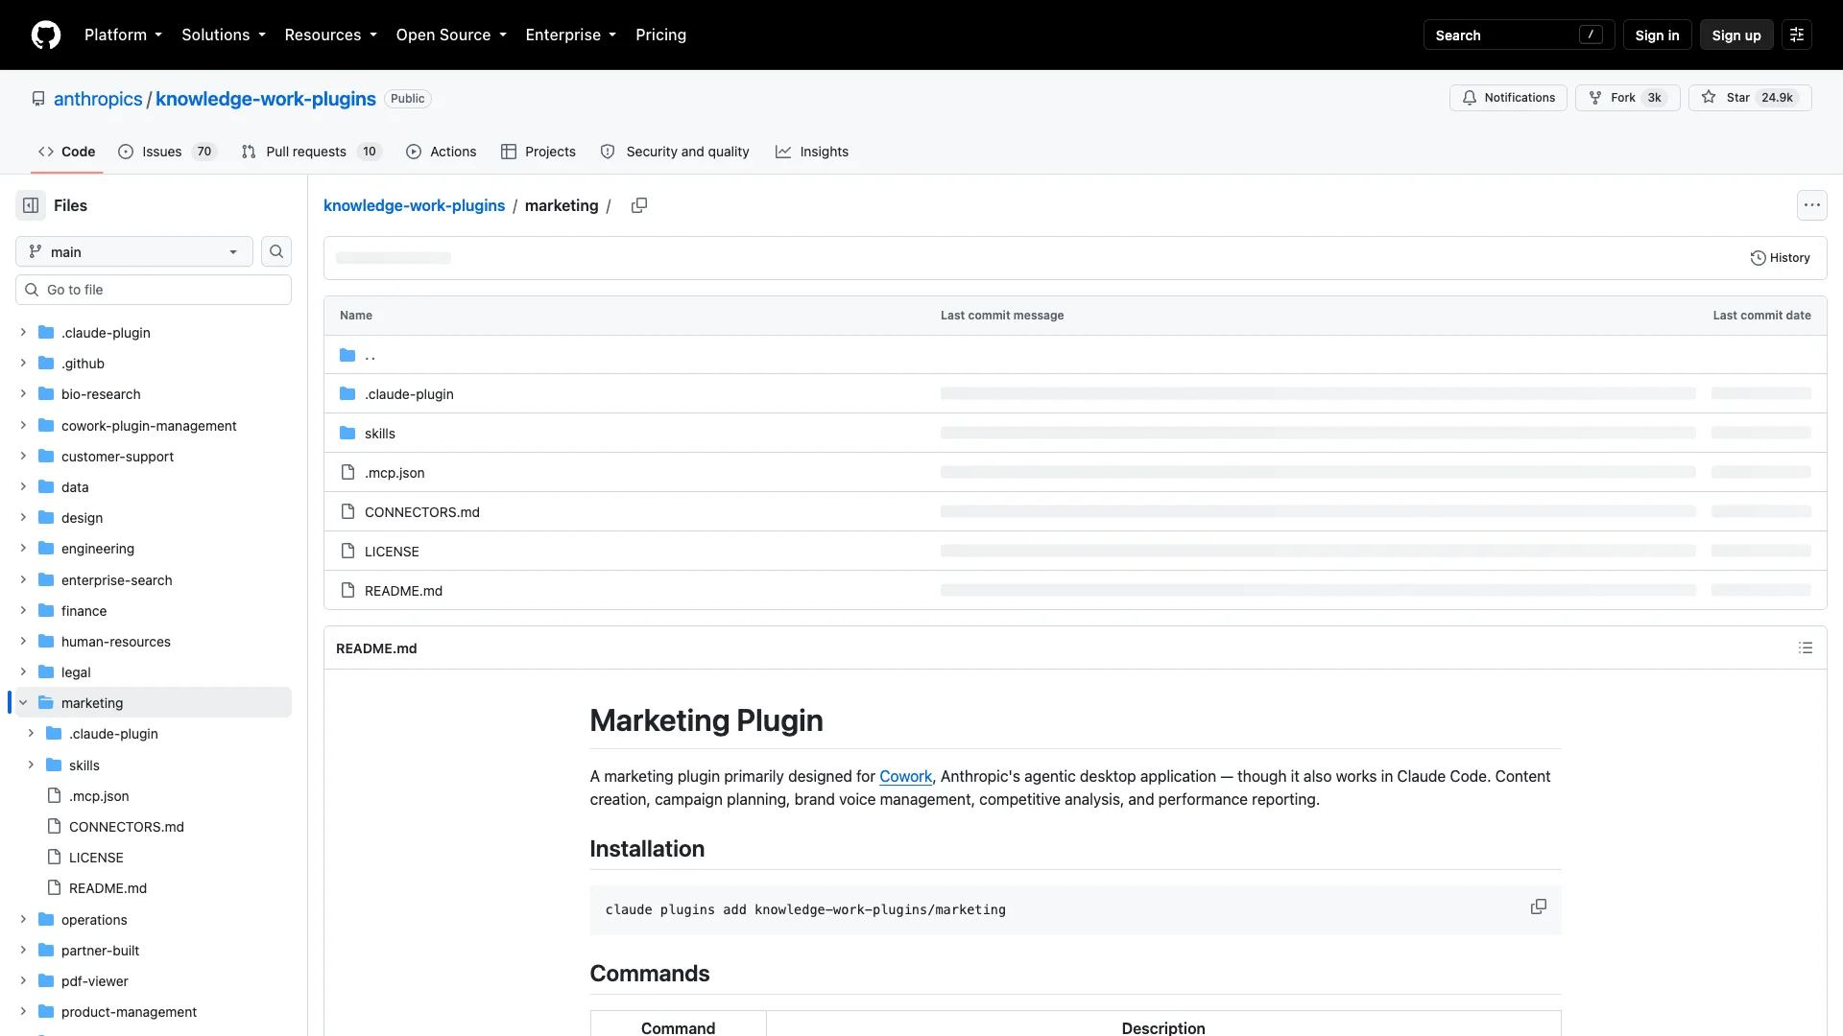Expand the operations folder chevron
Viewport: 1843px width, 1036px height.
(23, 919)
